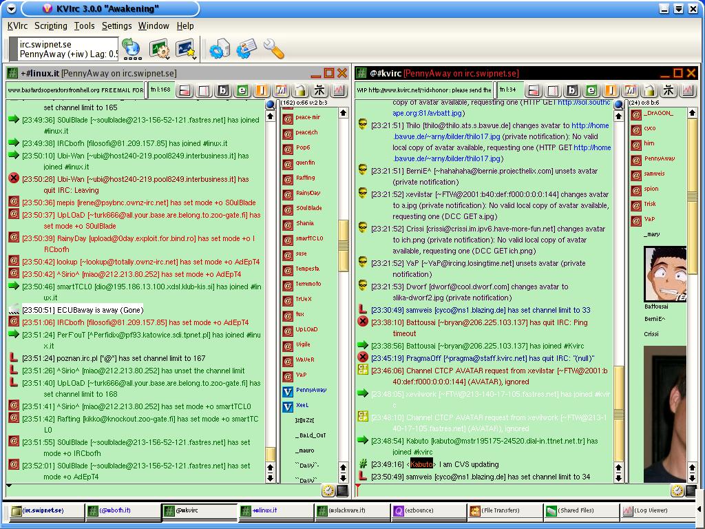Toggle the user list in #kvirc window

[553, 90]
